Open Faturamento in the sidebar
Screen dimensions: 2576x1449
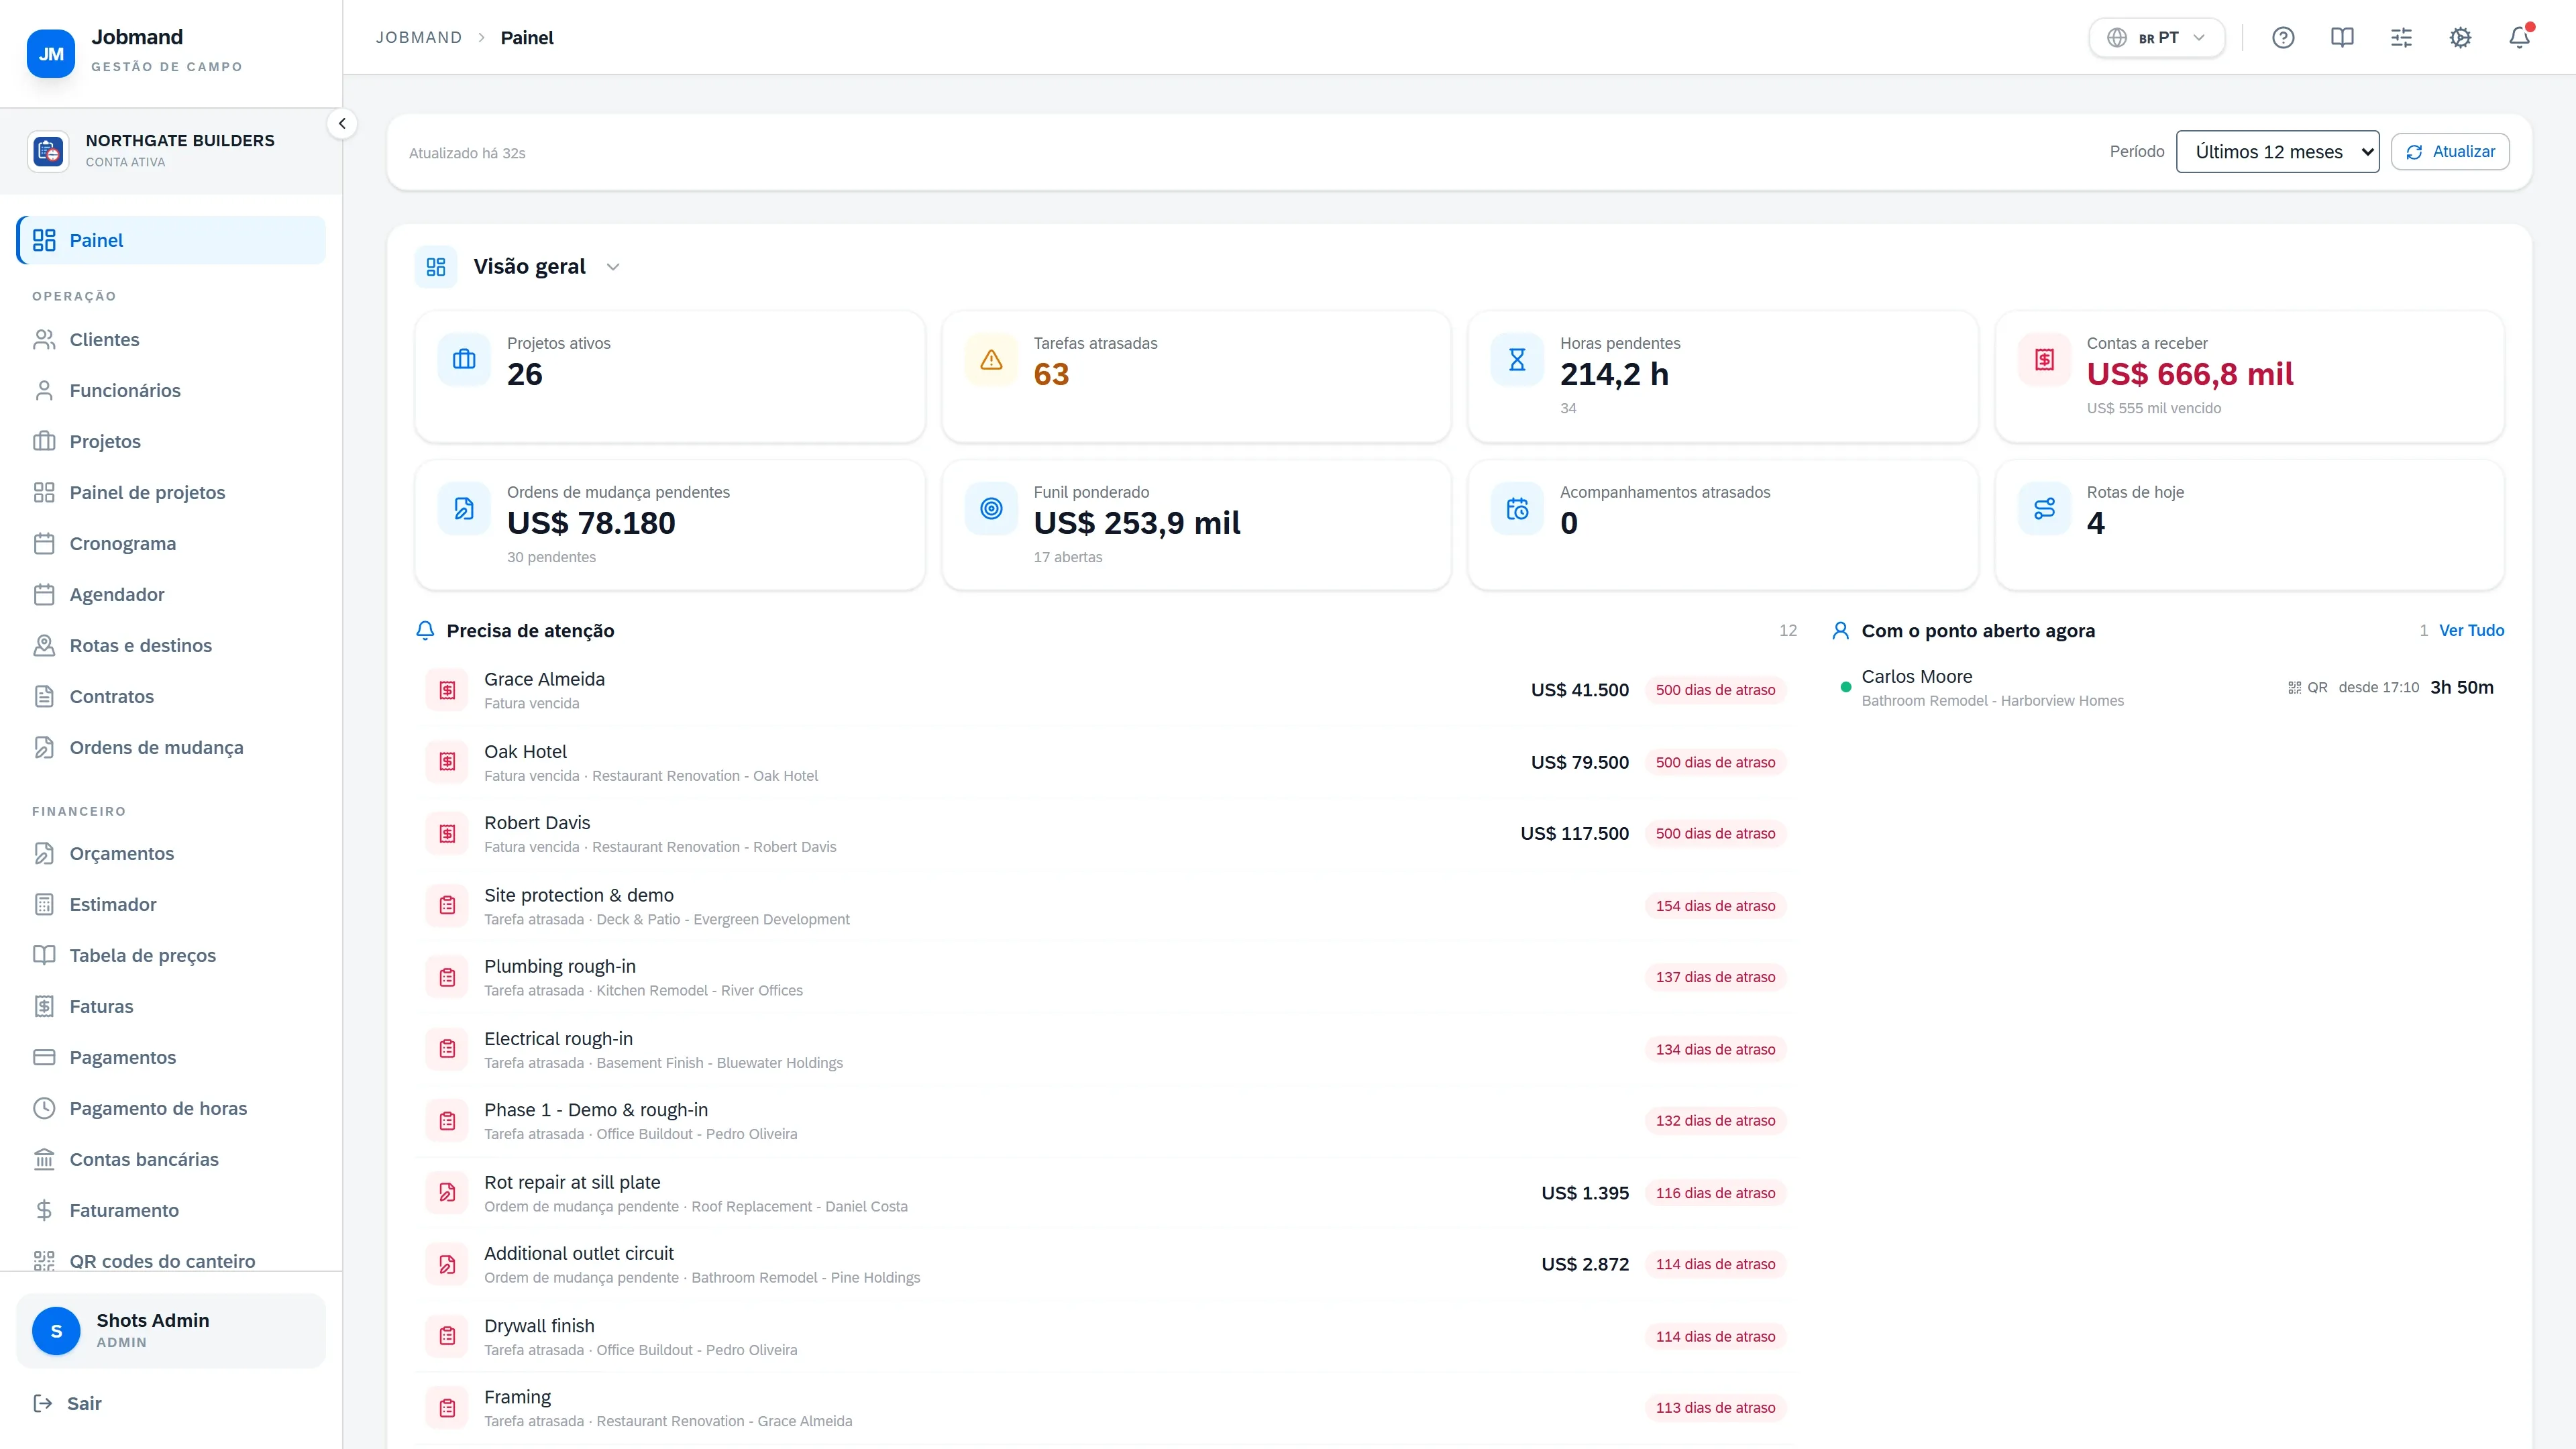click(171, 1211)
